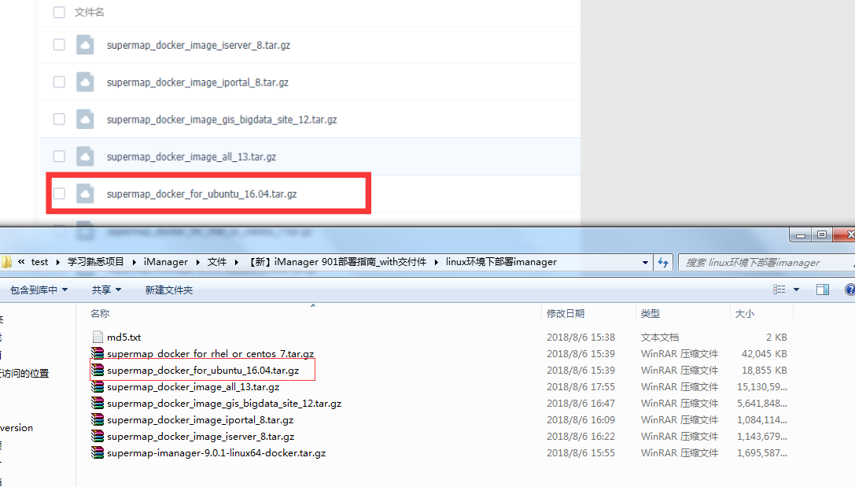
Task: Select supermap_docker_image_iserver_8.tar.gz in Explorer list
Action: 201,437
